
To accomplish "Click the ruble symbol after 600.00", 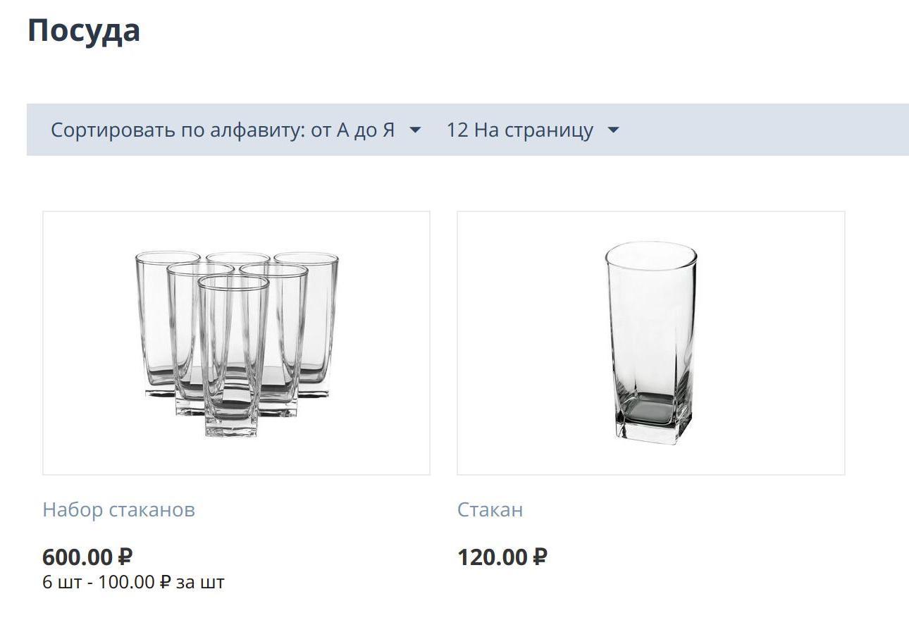I will [125, 557].
